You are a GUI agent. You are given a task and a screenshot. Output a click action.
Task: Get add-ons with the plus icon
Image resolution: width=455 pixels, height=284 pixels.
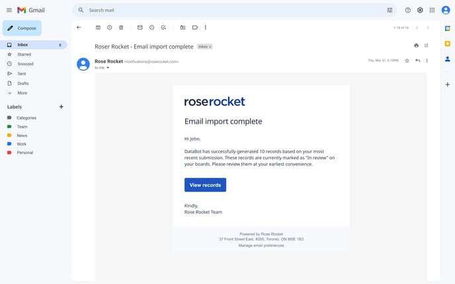(x=448, y=85)
